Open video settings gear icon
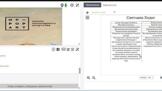This screenshot has height=91, width=162. click(x=72, y=5)
